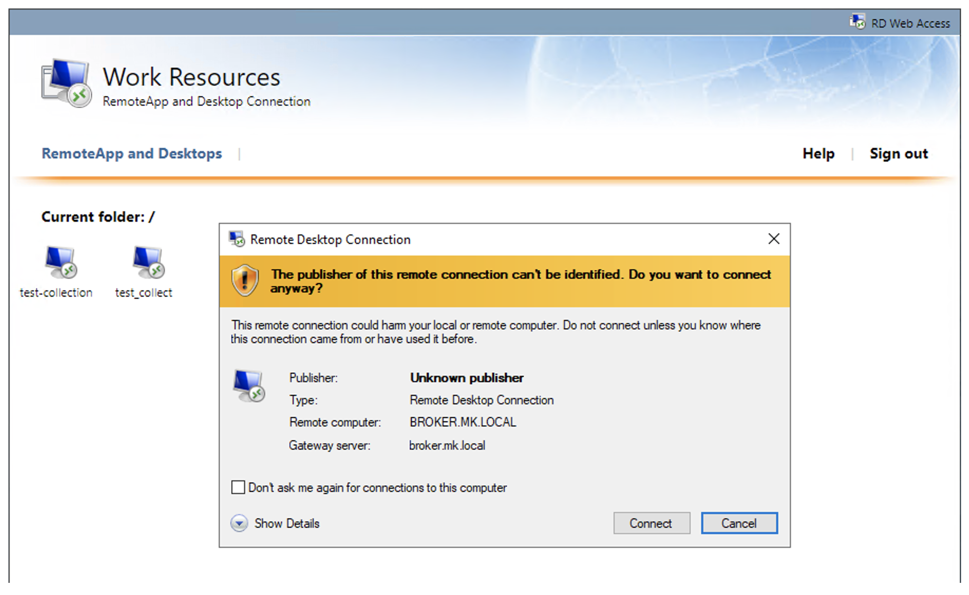The height and width of the screenshot is (595, 969).
Task: Click the Gateway server: field label
Action: click(x=330, y=446)
